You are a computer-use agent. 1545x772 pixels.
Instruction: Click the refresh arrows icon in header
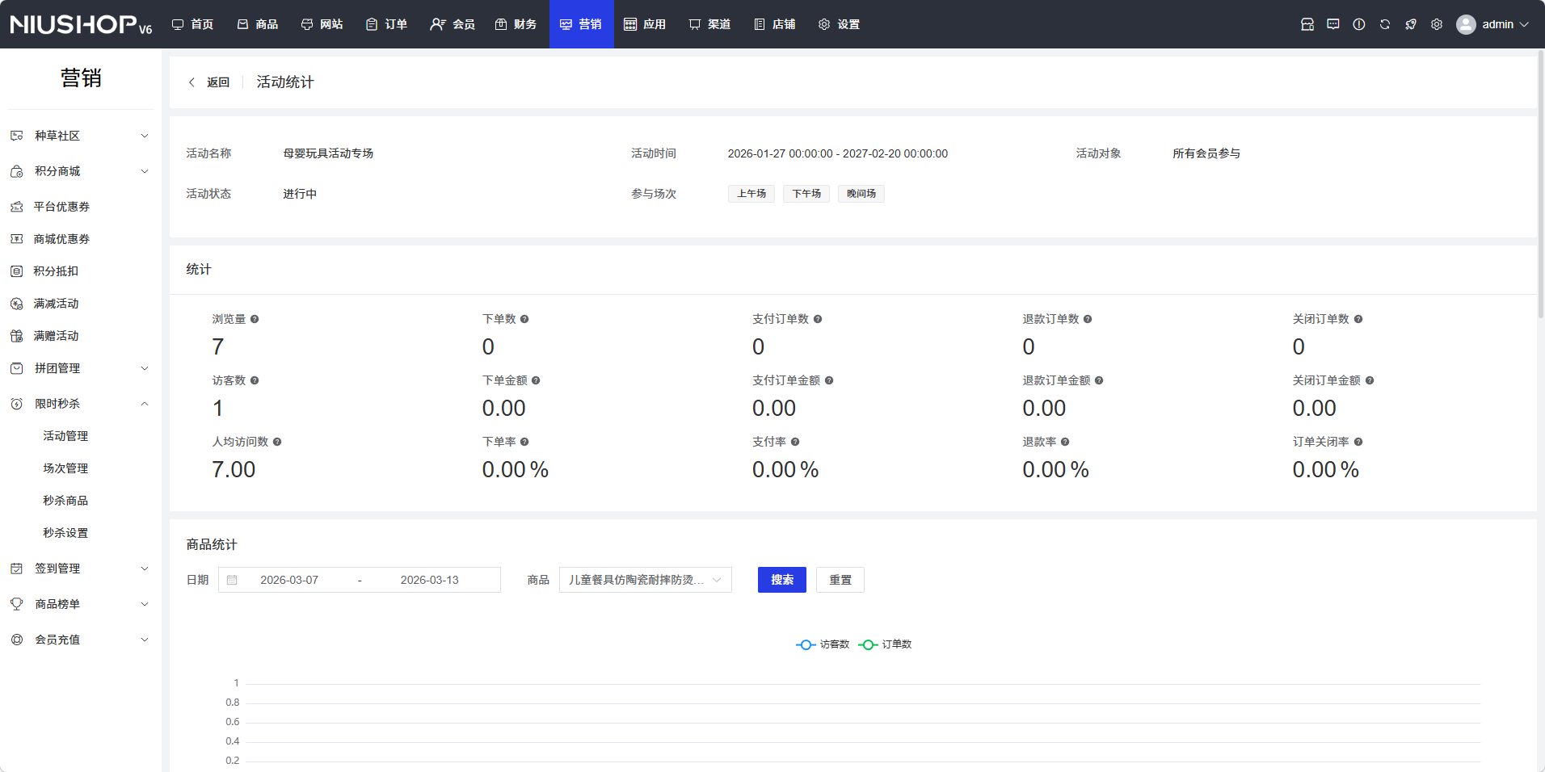pos(1384,24)
